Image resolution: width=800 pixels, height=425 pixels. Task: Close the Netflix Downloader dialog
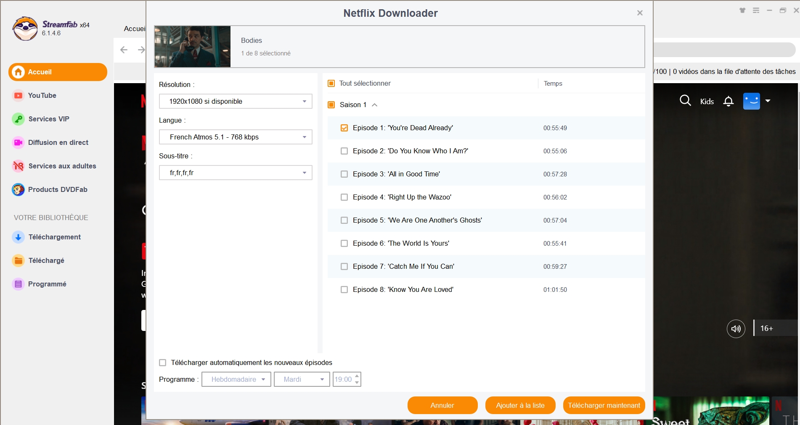[x=640, y=13]
